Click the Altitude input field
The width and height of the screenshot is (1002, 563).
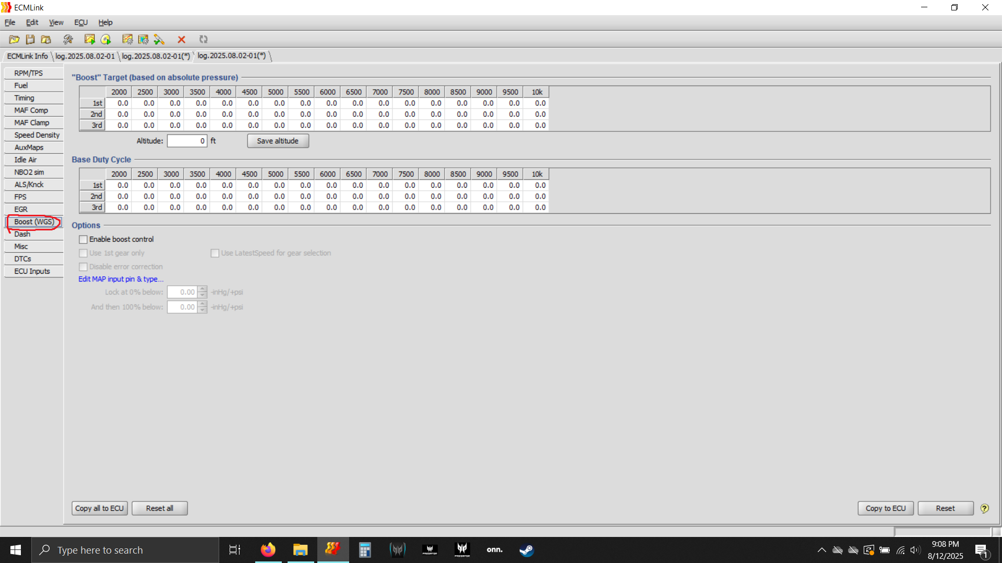(x=187, y=141)
